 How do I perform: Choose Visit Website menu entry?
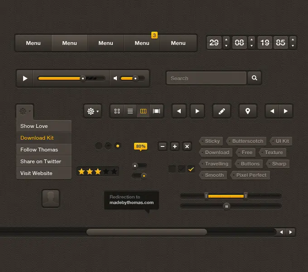pos(44,173)
